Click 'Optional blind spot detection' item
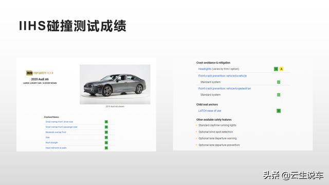This screenshot has height=185, width=329. [216, 132]
